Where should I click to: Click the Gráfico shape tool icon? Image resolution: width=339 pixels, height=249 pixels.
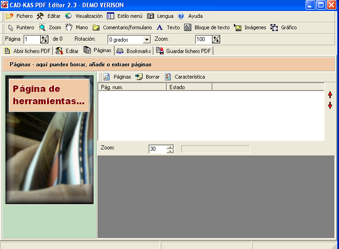274,27
